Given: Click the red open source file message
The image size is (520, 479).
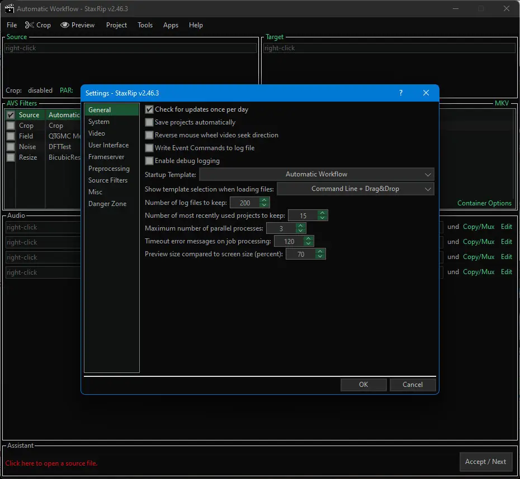Looking at the screenshot, I should point(51,463).
